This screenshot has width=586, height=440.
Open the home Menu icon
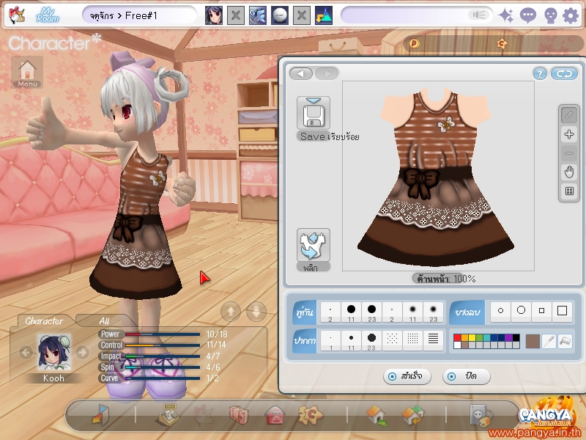click(27, 73)
